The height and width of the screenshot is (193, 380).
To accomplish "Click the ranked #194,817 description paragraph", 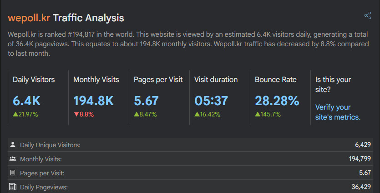I will (188, 44).
